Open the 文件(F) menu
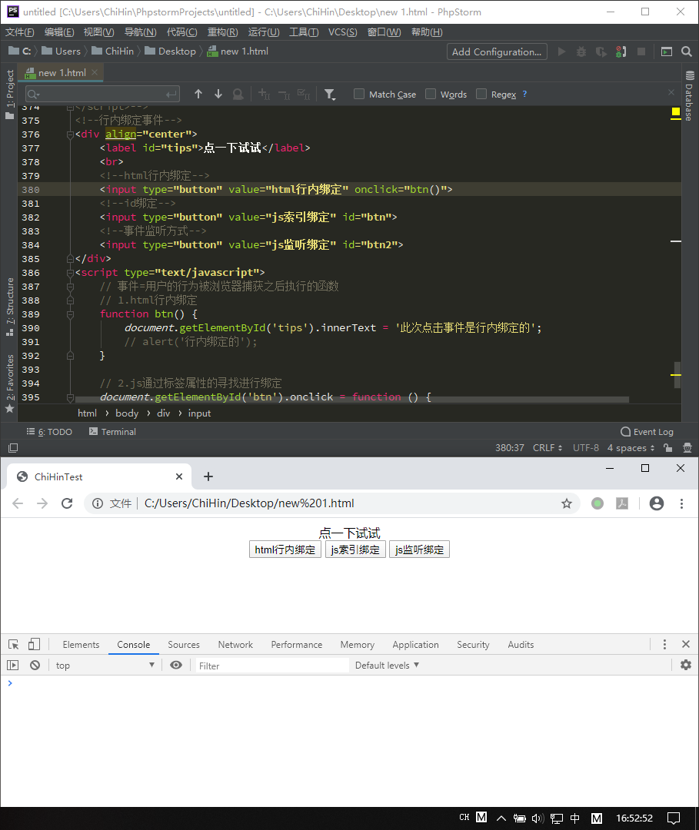This screenshot has height=830, width=699. pyautogui.click(x=19, y=32)
